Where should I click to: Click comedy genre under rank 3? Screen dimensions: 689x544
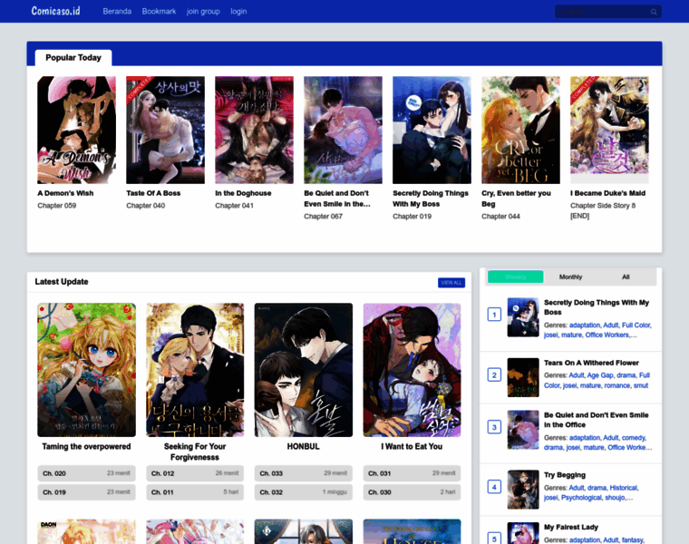coord(633,438)
